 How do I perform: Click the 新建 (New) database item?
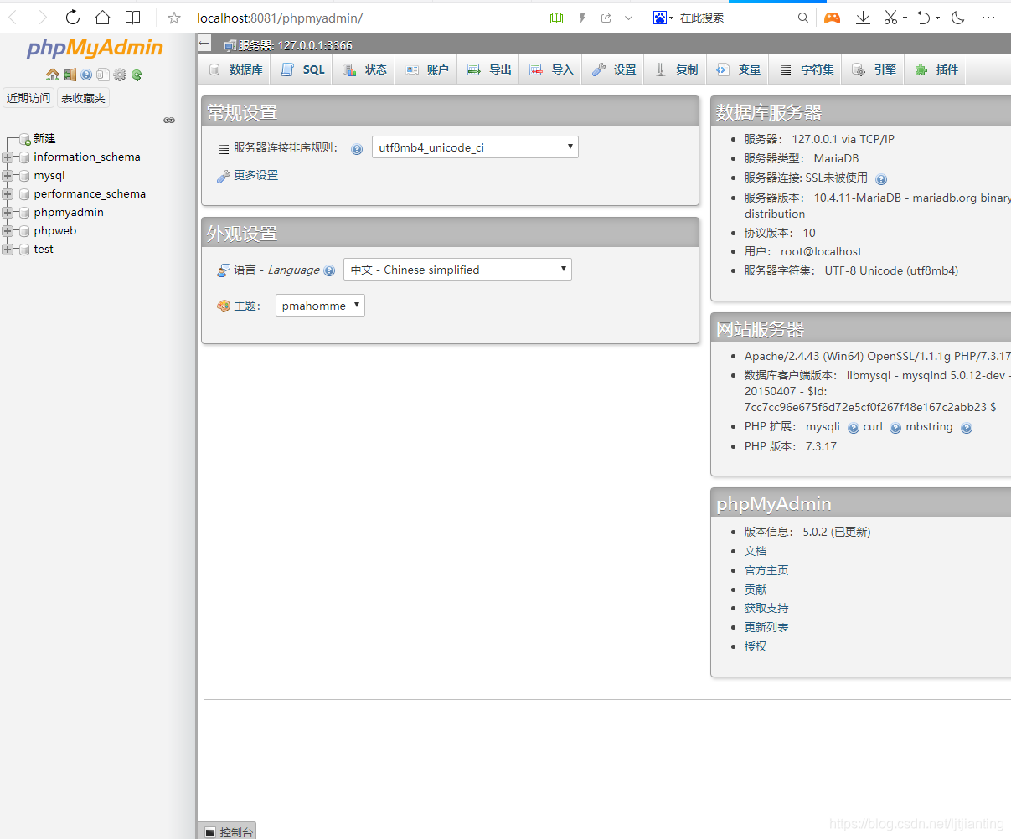[x=44, y=139]
